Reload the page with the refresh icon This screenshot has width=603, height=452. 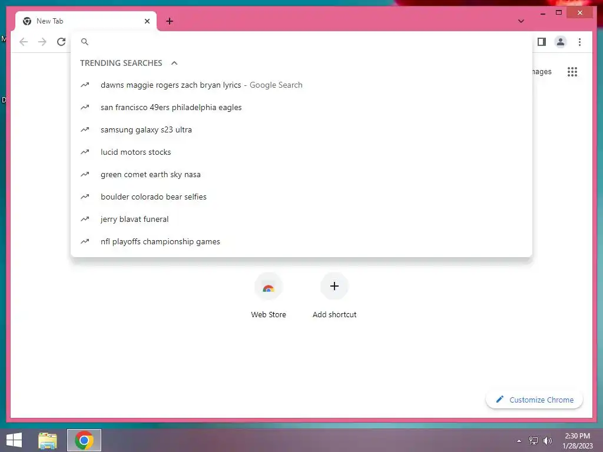[x=61, y=42]
